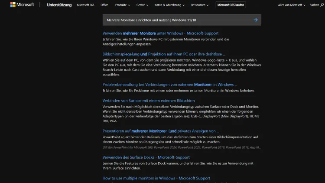Click the snippet starting 'Wählen Sie auf dem PC'
Viewport: 325px width, 183px height.
182,67
